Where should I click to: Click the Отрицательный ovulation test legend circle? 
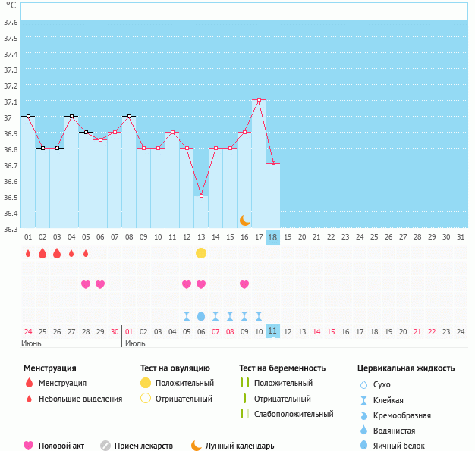pos(146,398)
